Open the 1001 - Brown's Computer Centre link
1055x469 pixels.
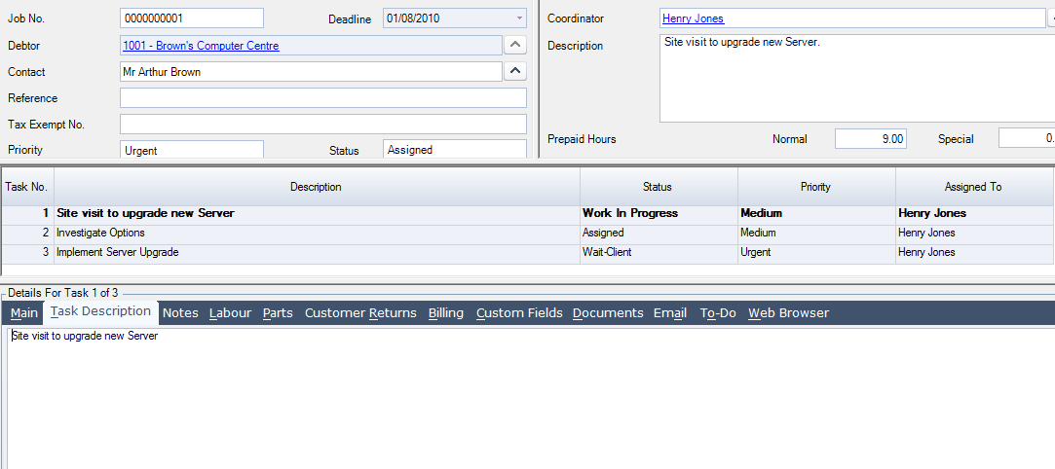tap(201, 46)
